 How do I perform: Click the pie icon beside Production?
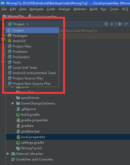coord(10,57)
